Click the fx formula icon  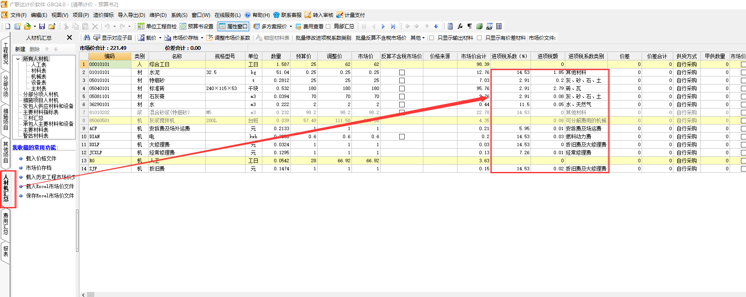coord(460,26)
